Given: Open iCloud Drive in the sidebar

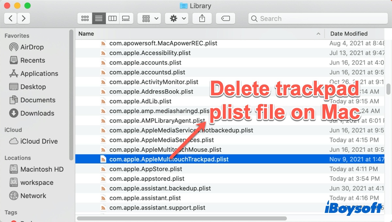Looking at the screenshot, I should pyautogui.click(x=39, y=141).
